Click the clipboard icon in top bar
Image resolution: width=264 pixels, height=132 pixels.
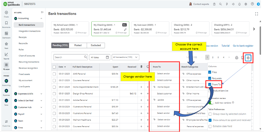(x=214, y=4)
